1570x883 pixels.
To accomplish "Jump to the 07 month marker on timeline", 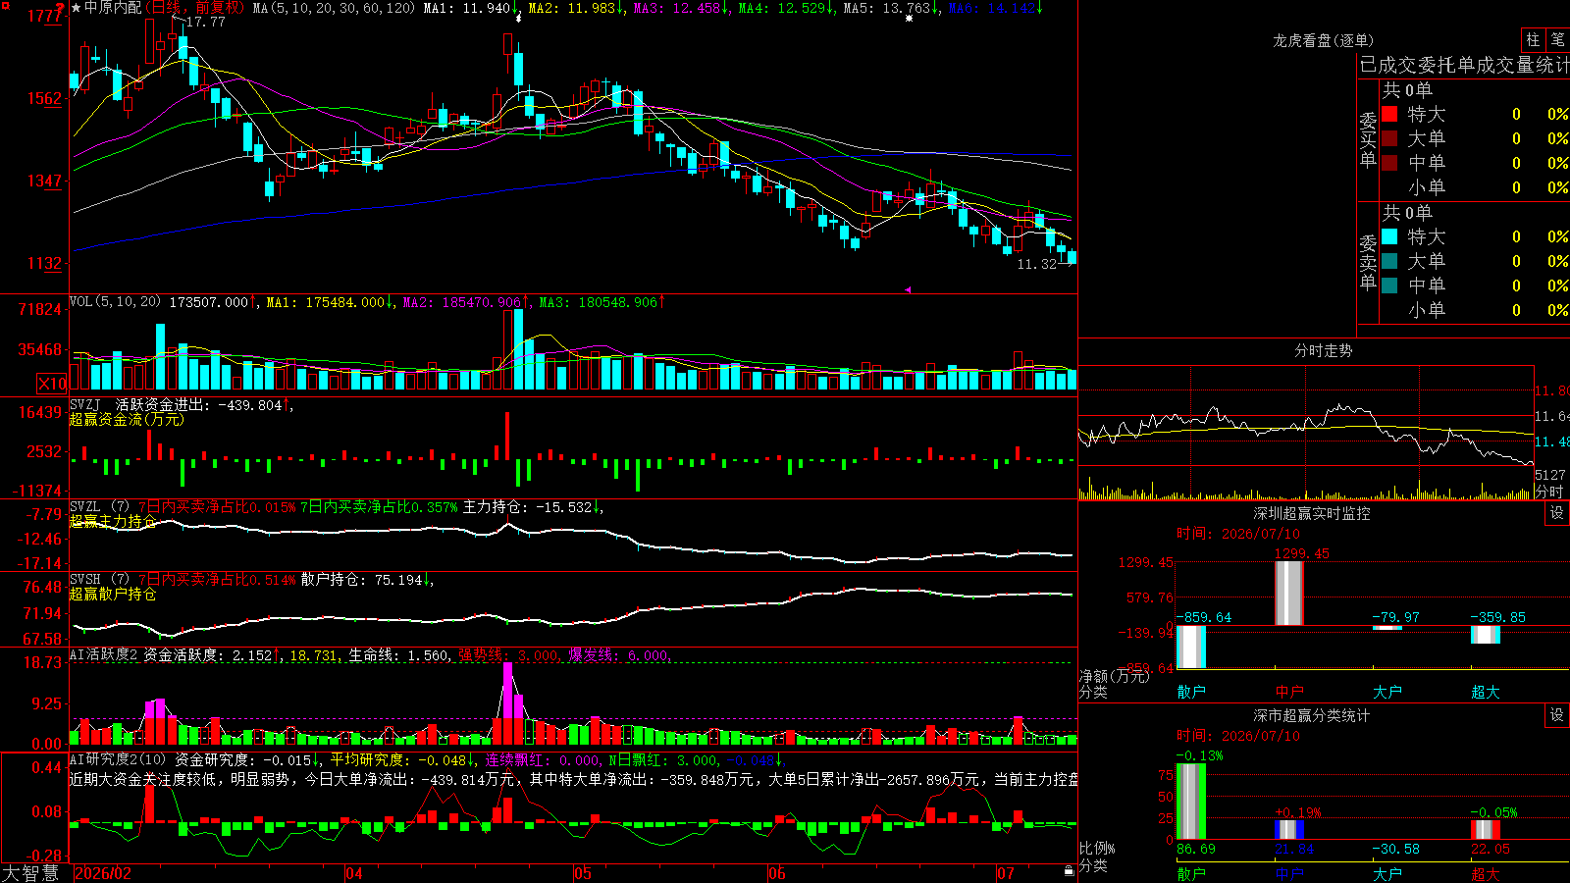I will pos(1006,873).
